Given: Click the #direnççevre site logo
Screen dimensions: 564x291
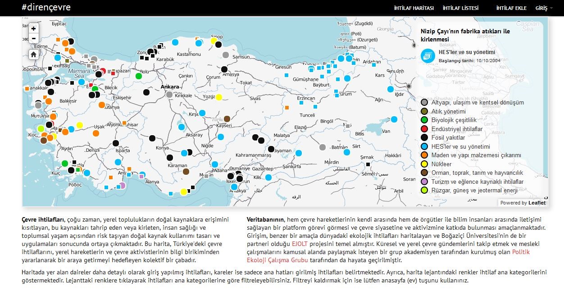Looking at the screenshot, I should (x=46, y=8).
